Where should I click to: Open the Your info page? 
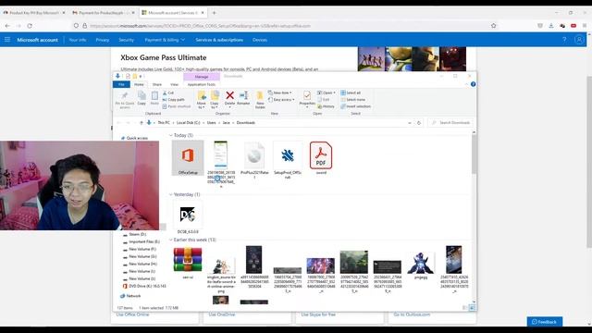78,40
